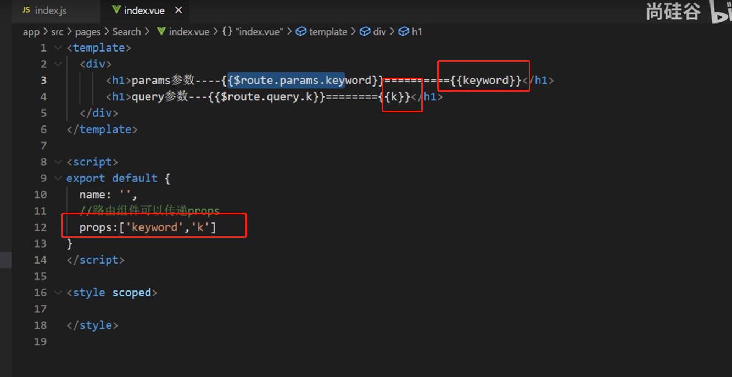
Task: Select the index.vue editor tab
Action: pyautogui.click(x=144, y=10)
